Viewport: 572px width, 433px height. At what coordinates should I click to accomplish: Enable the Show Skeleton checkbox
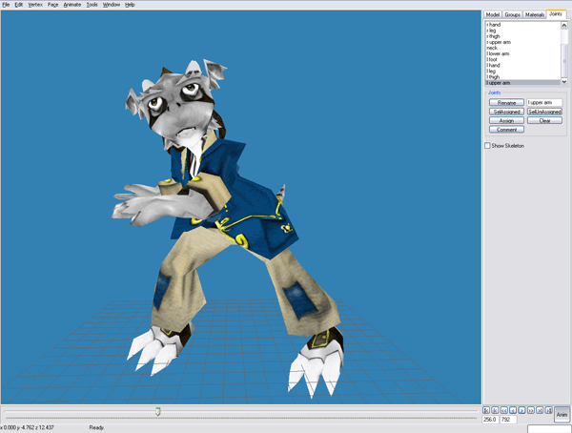point(487,146)
